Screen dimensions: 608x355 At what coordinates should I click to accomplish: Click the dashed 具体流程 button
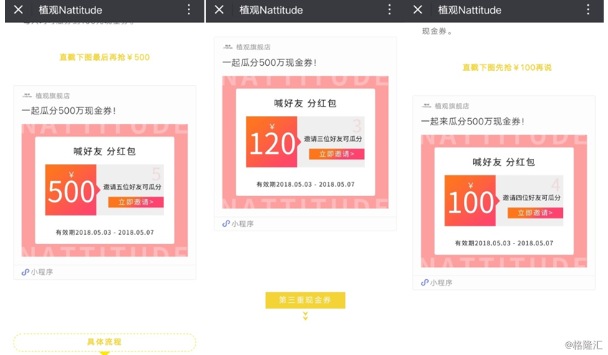(x=104, y=342)
